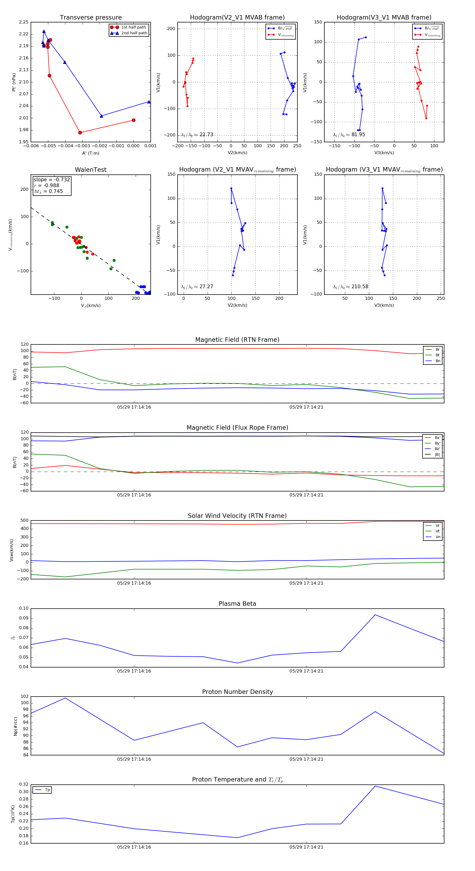
Task: Click the "Hodogram (V2_V1 MVAV remaining frame)" title
Action: 237,170
